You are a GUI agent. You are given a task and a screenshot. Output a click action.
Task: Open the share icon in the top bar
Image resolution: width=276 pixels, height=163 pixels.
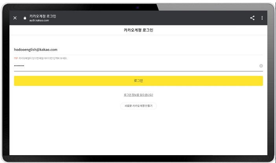(x=252, y=18)
